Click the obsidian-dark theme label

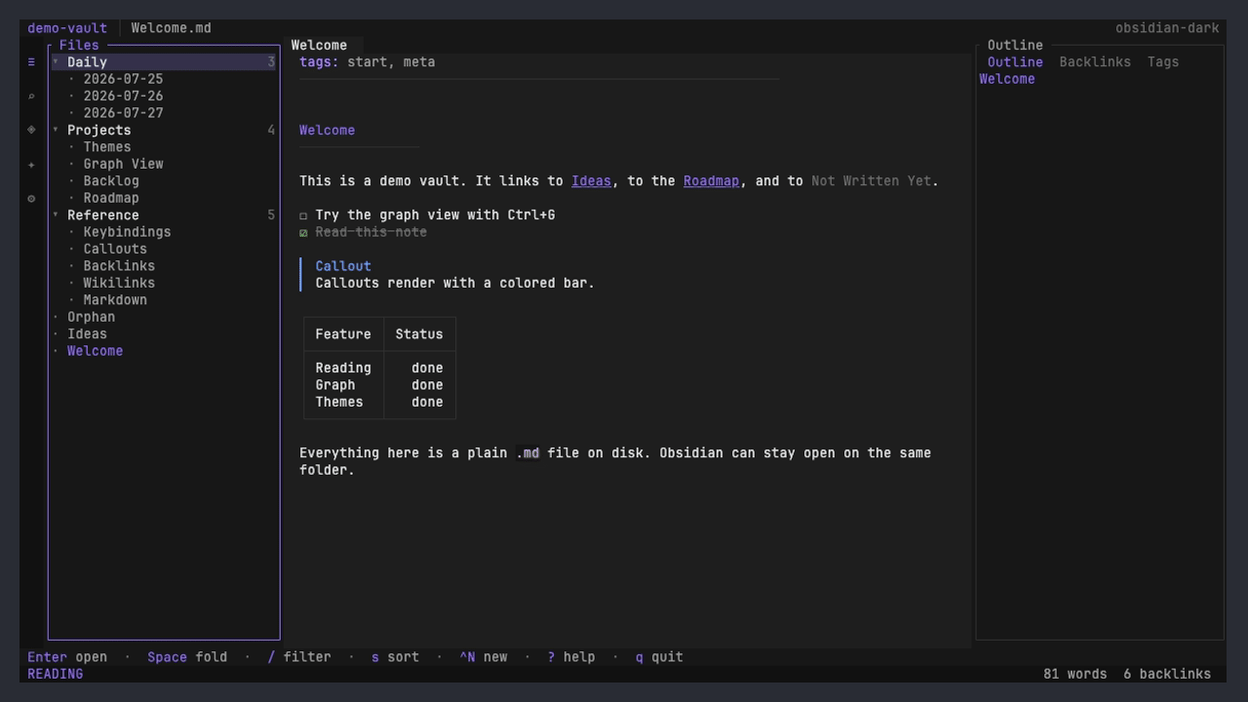(x=1167, y=28)
